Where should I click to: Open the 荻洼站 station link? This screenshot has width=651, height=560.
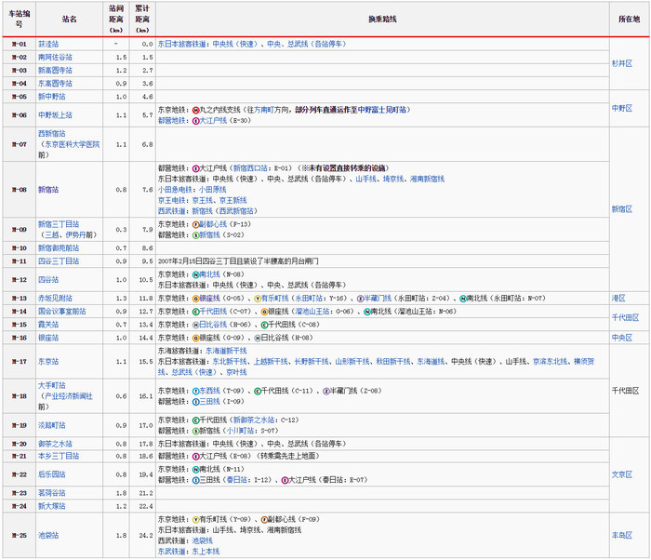pos(48,44)
